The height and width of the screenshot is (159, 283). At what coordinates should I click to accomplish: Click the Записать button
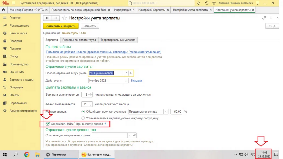tap(90, 26)
